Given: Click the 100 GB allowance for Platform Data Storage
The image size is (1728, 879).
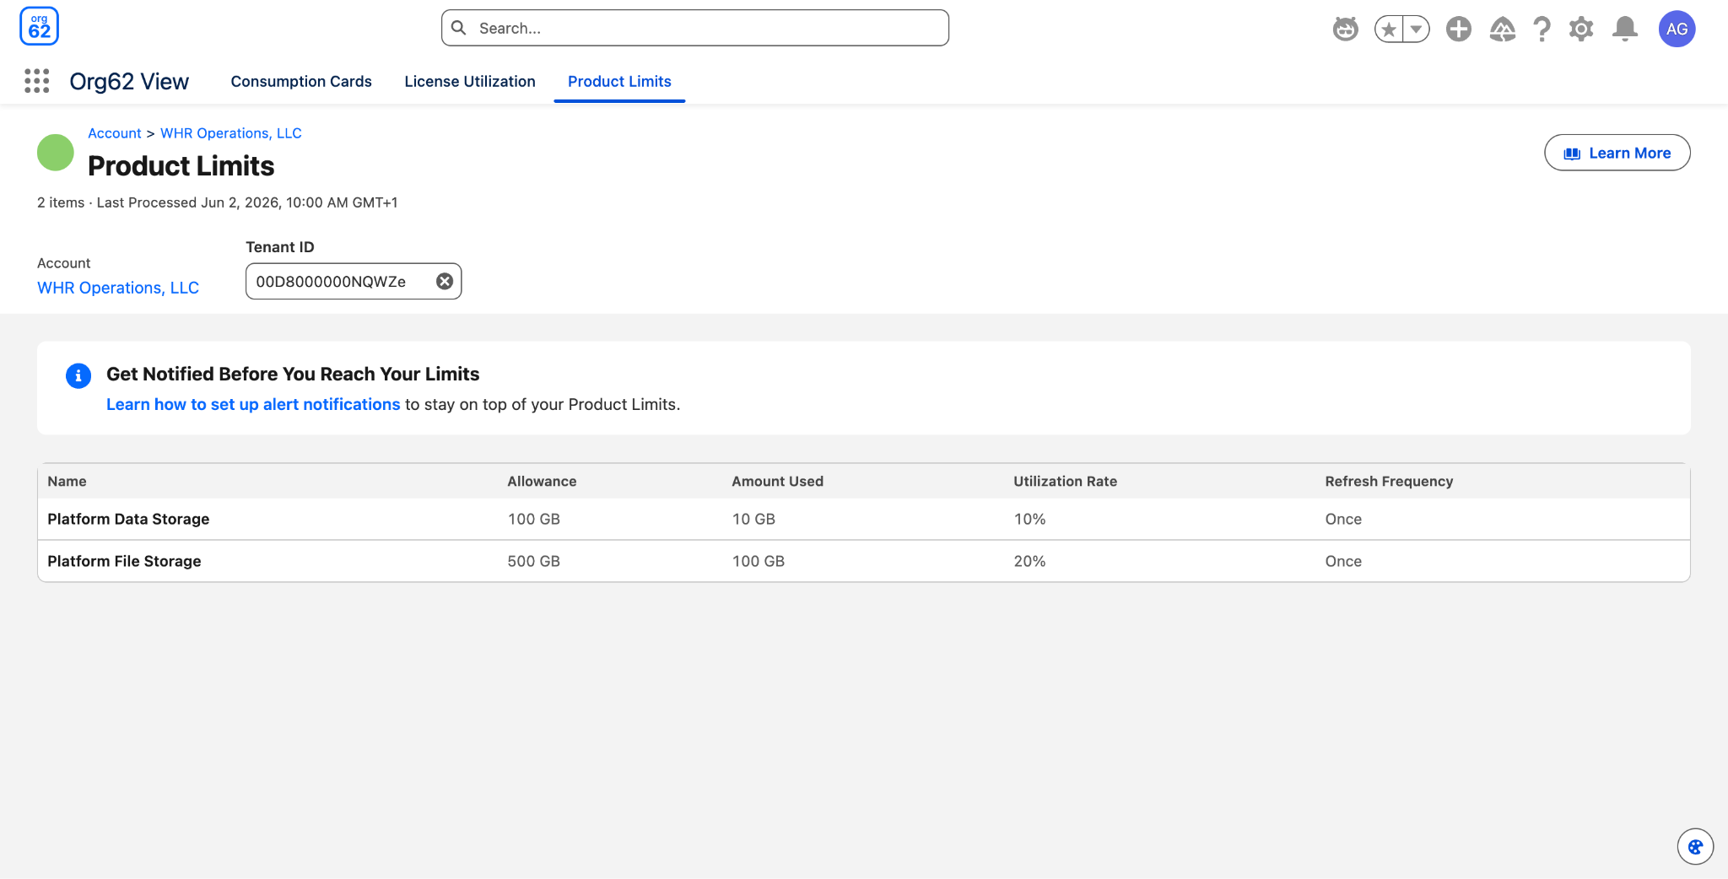Looking at the screenshot, I should click(534, 519).
